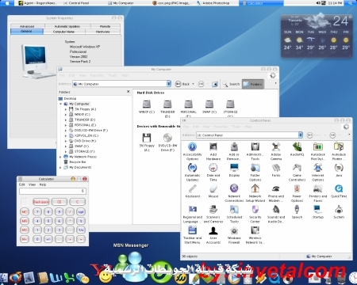This screenshot has height=285, width=357.
Task: Open the Calculator View menu
Action: pos(32,184)
